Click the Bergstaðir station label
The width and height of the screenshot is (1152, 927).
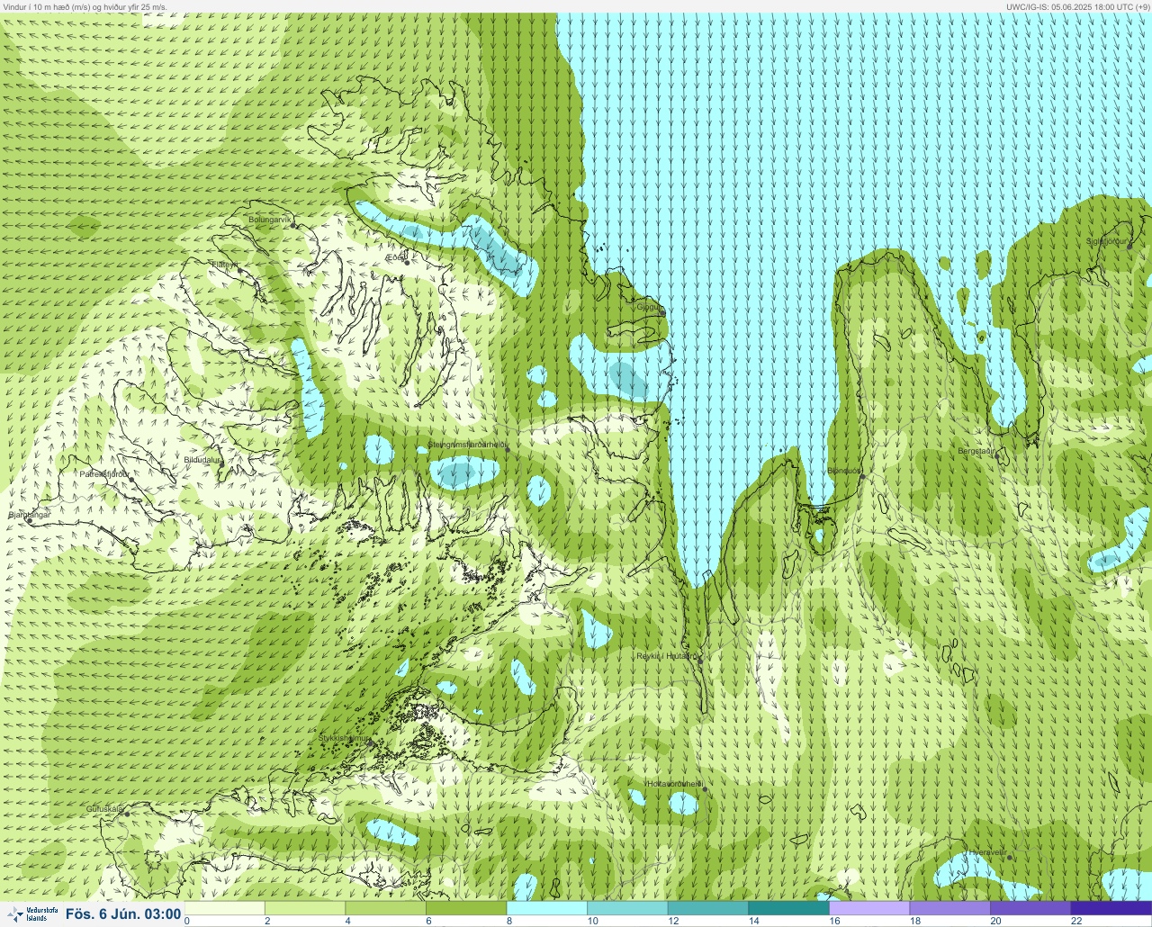976,451
